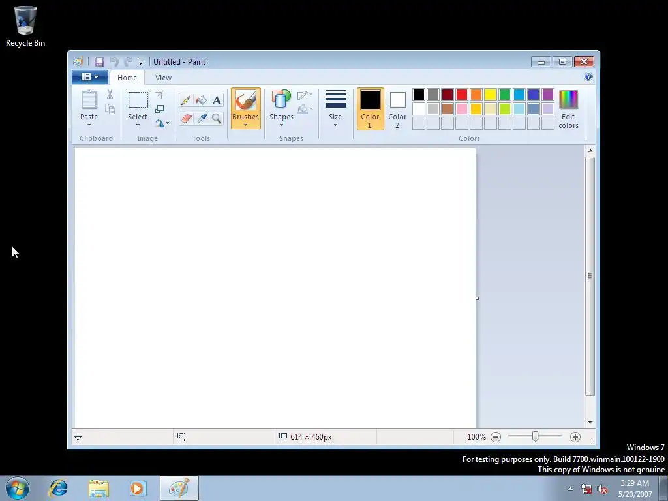Click the Zoom out minus button
The height and width of the screenshot is (501, 668).
pos(496,437)
